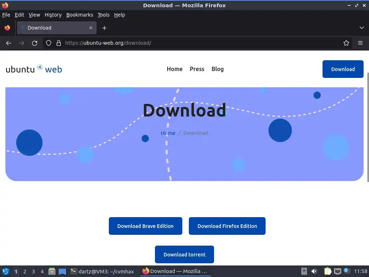This screenshot has height=277, width=369.
Task: Click the 11:58 taskbar clock
Action: (x=360, y=271)
